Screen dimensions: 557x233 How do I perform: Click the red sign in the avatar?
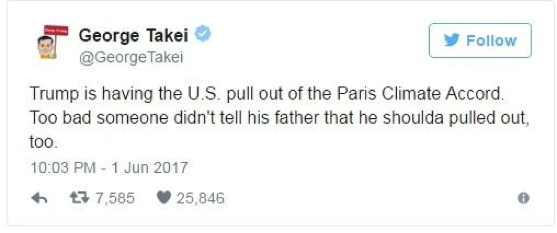(x=56, y=31)
